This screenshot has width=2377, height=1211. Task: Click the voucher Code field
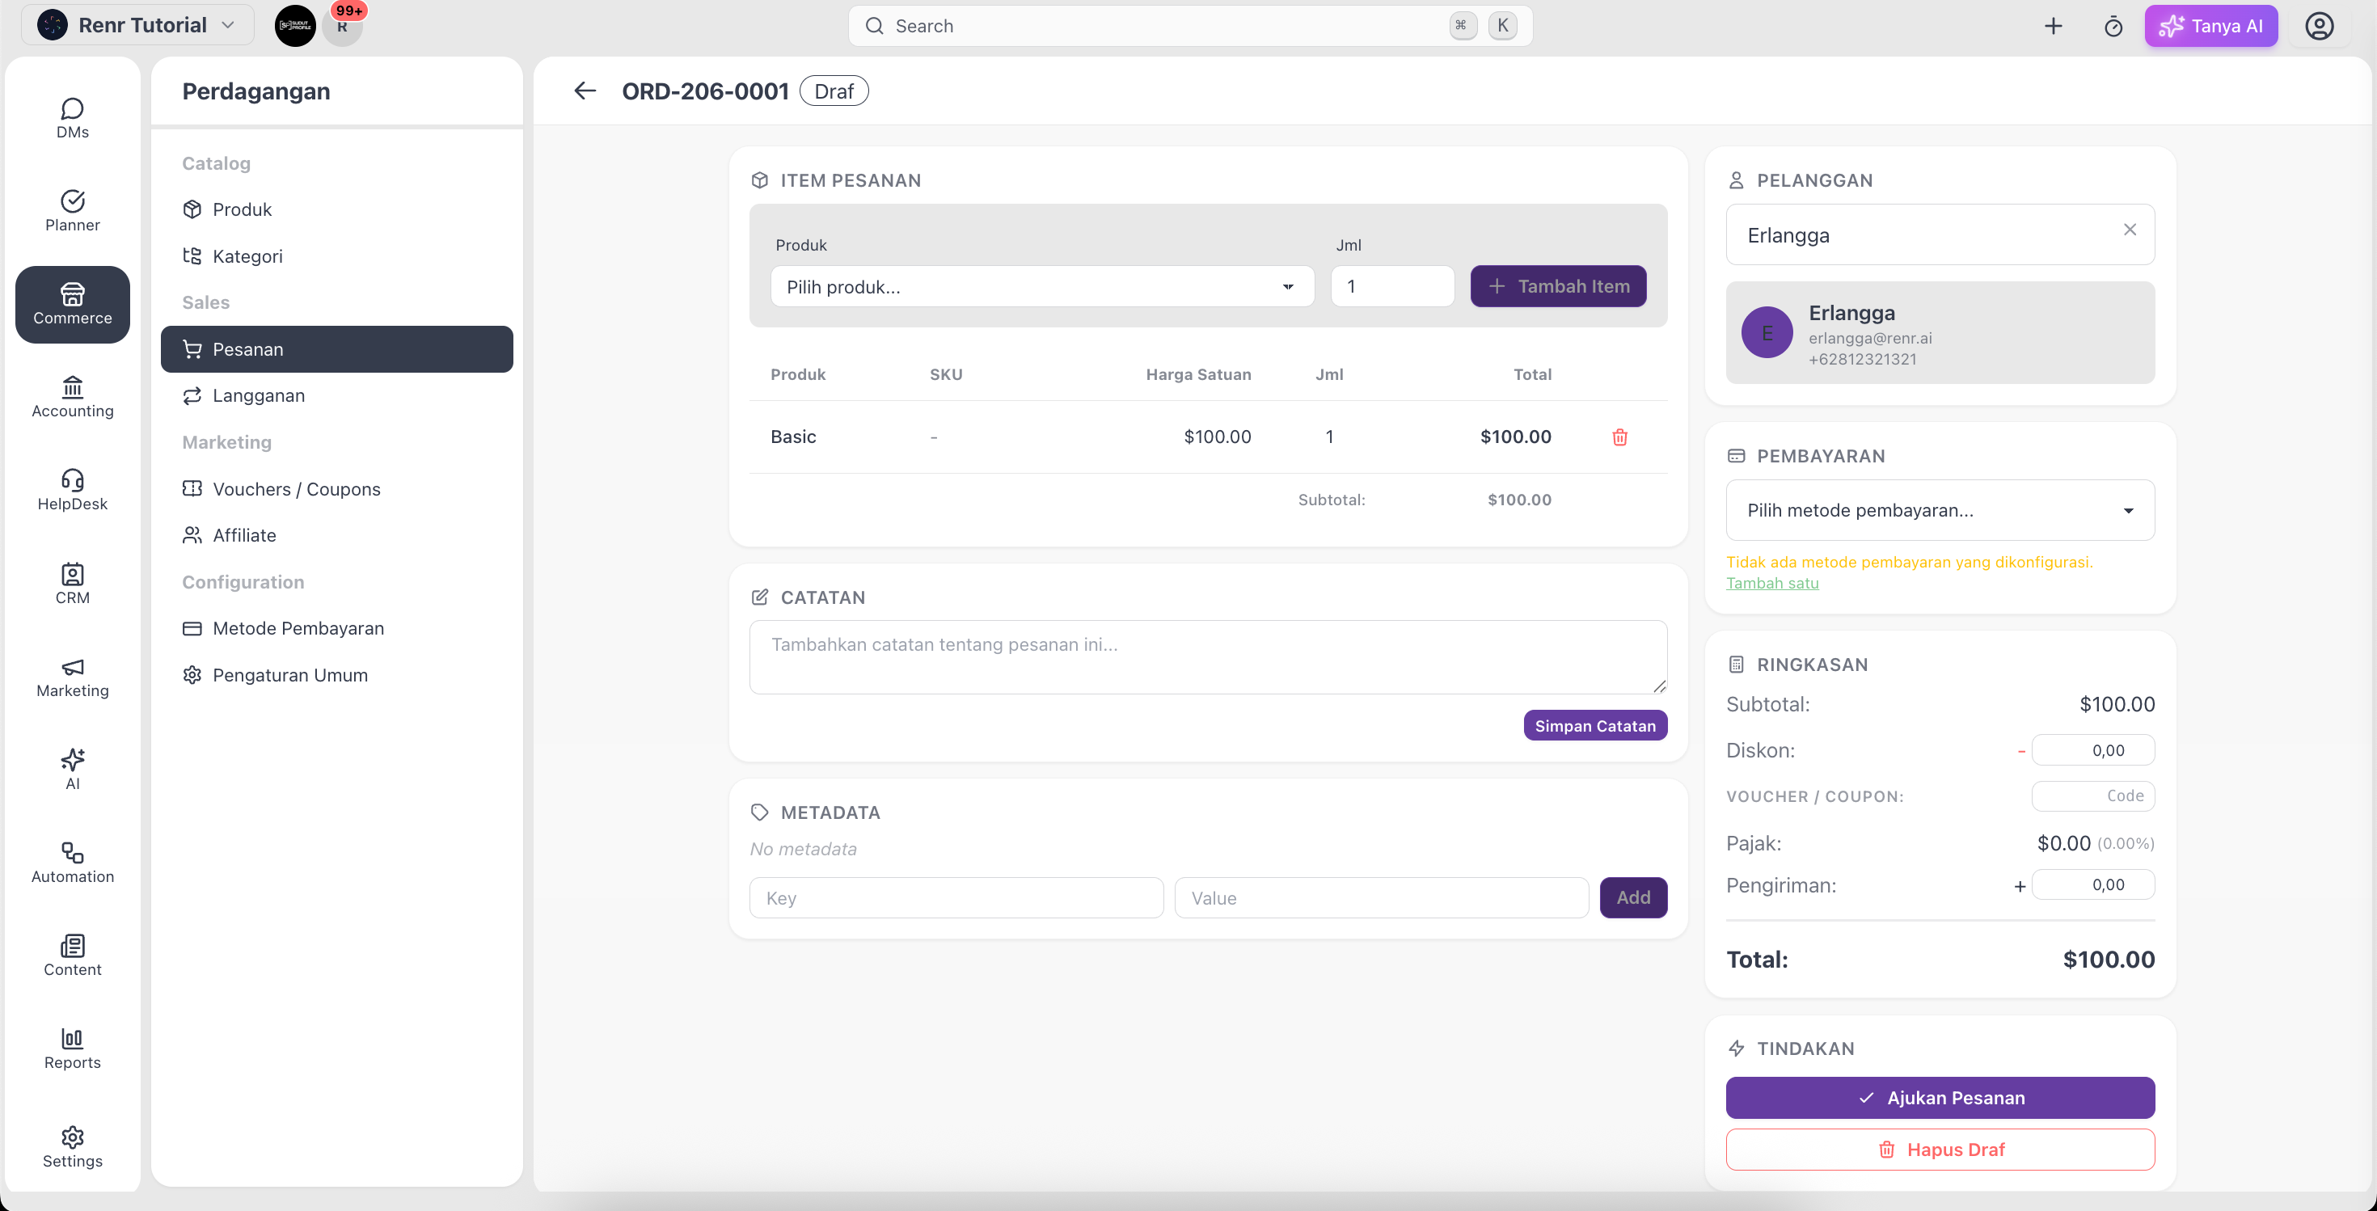[2092, 796]
